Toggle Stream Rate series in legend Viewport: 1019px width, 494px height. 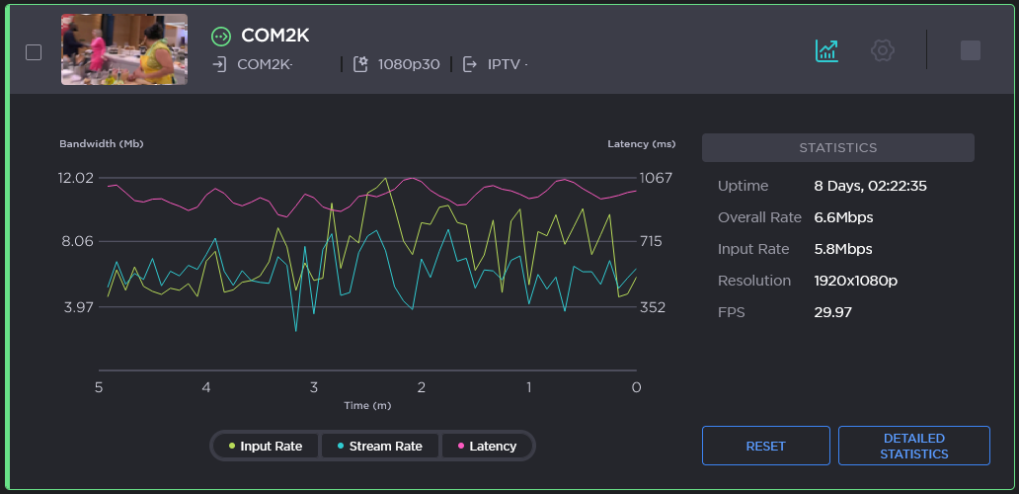coord(379,446)
